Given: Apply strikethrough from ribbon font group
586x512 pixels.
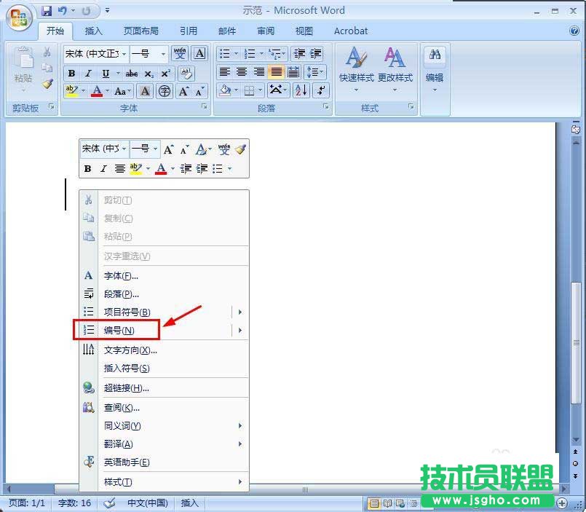Looking at the screenshot, I should 132,74.
